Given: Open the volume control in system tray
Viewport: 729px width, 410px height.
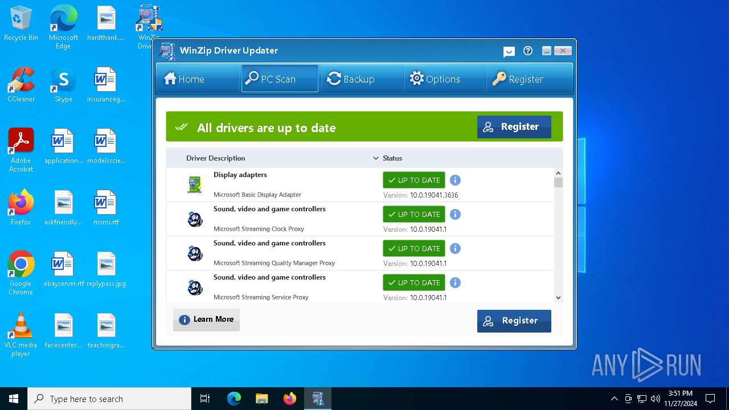Looking at the screenshot, I should click(655, 399).
